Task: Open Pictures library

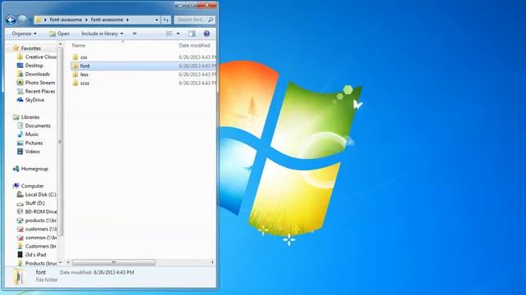Action: [x=34, y=143]
